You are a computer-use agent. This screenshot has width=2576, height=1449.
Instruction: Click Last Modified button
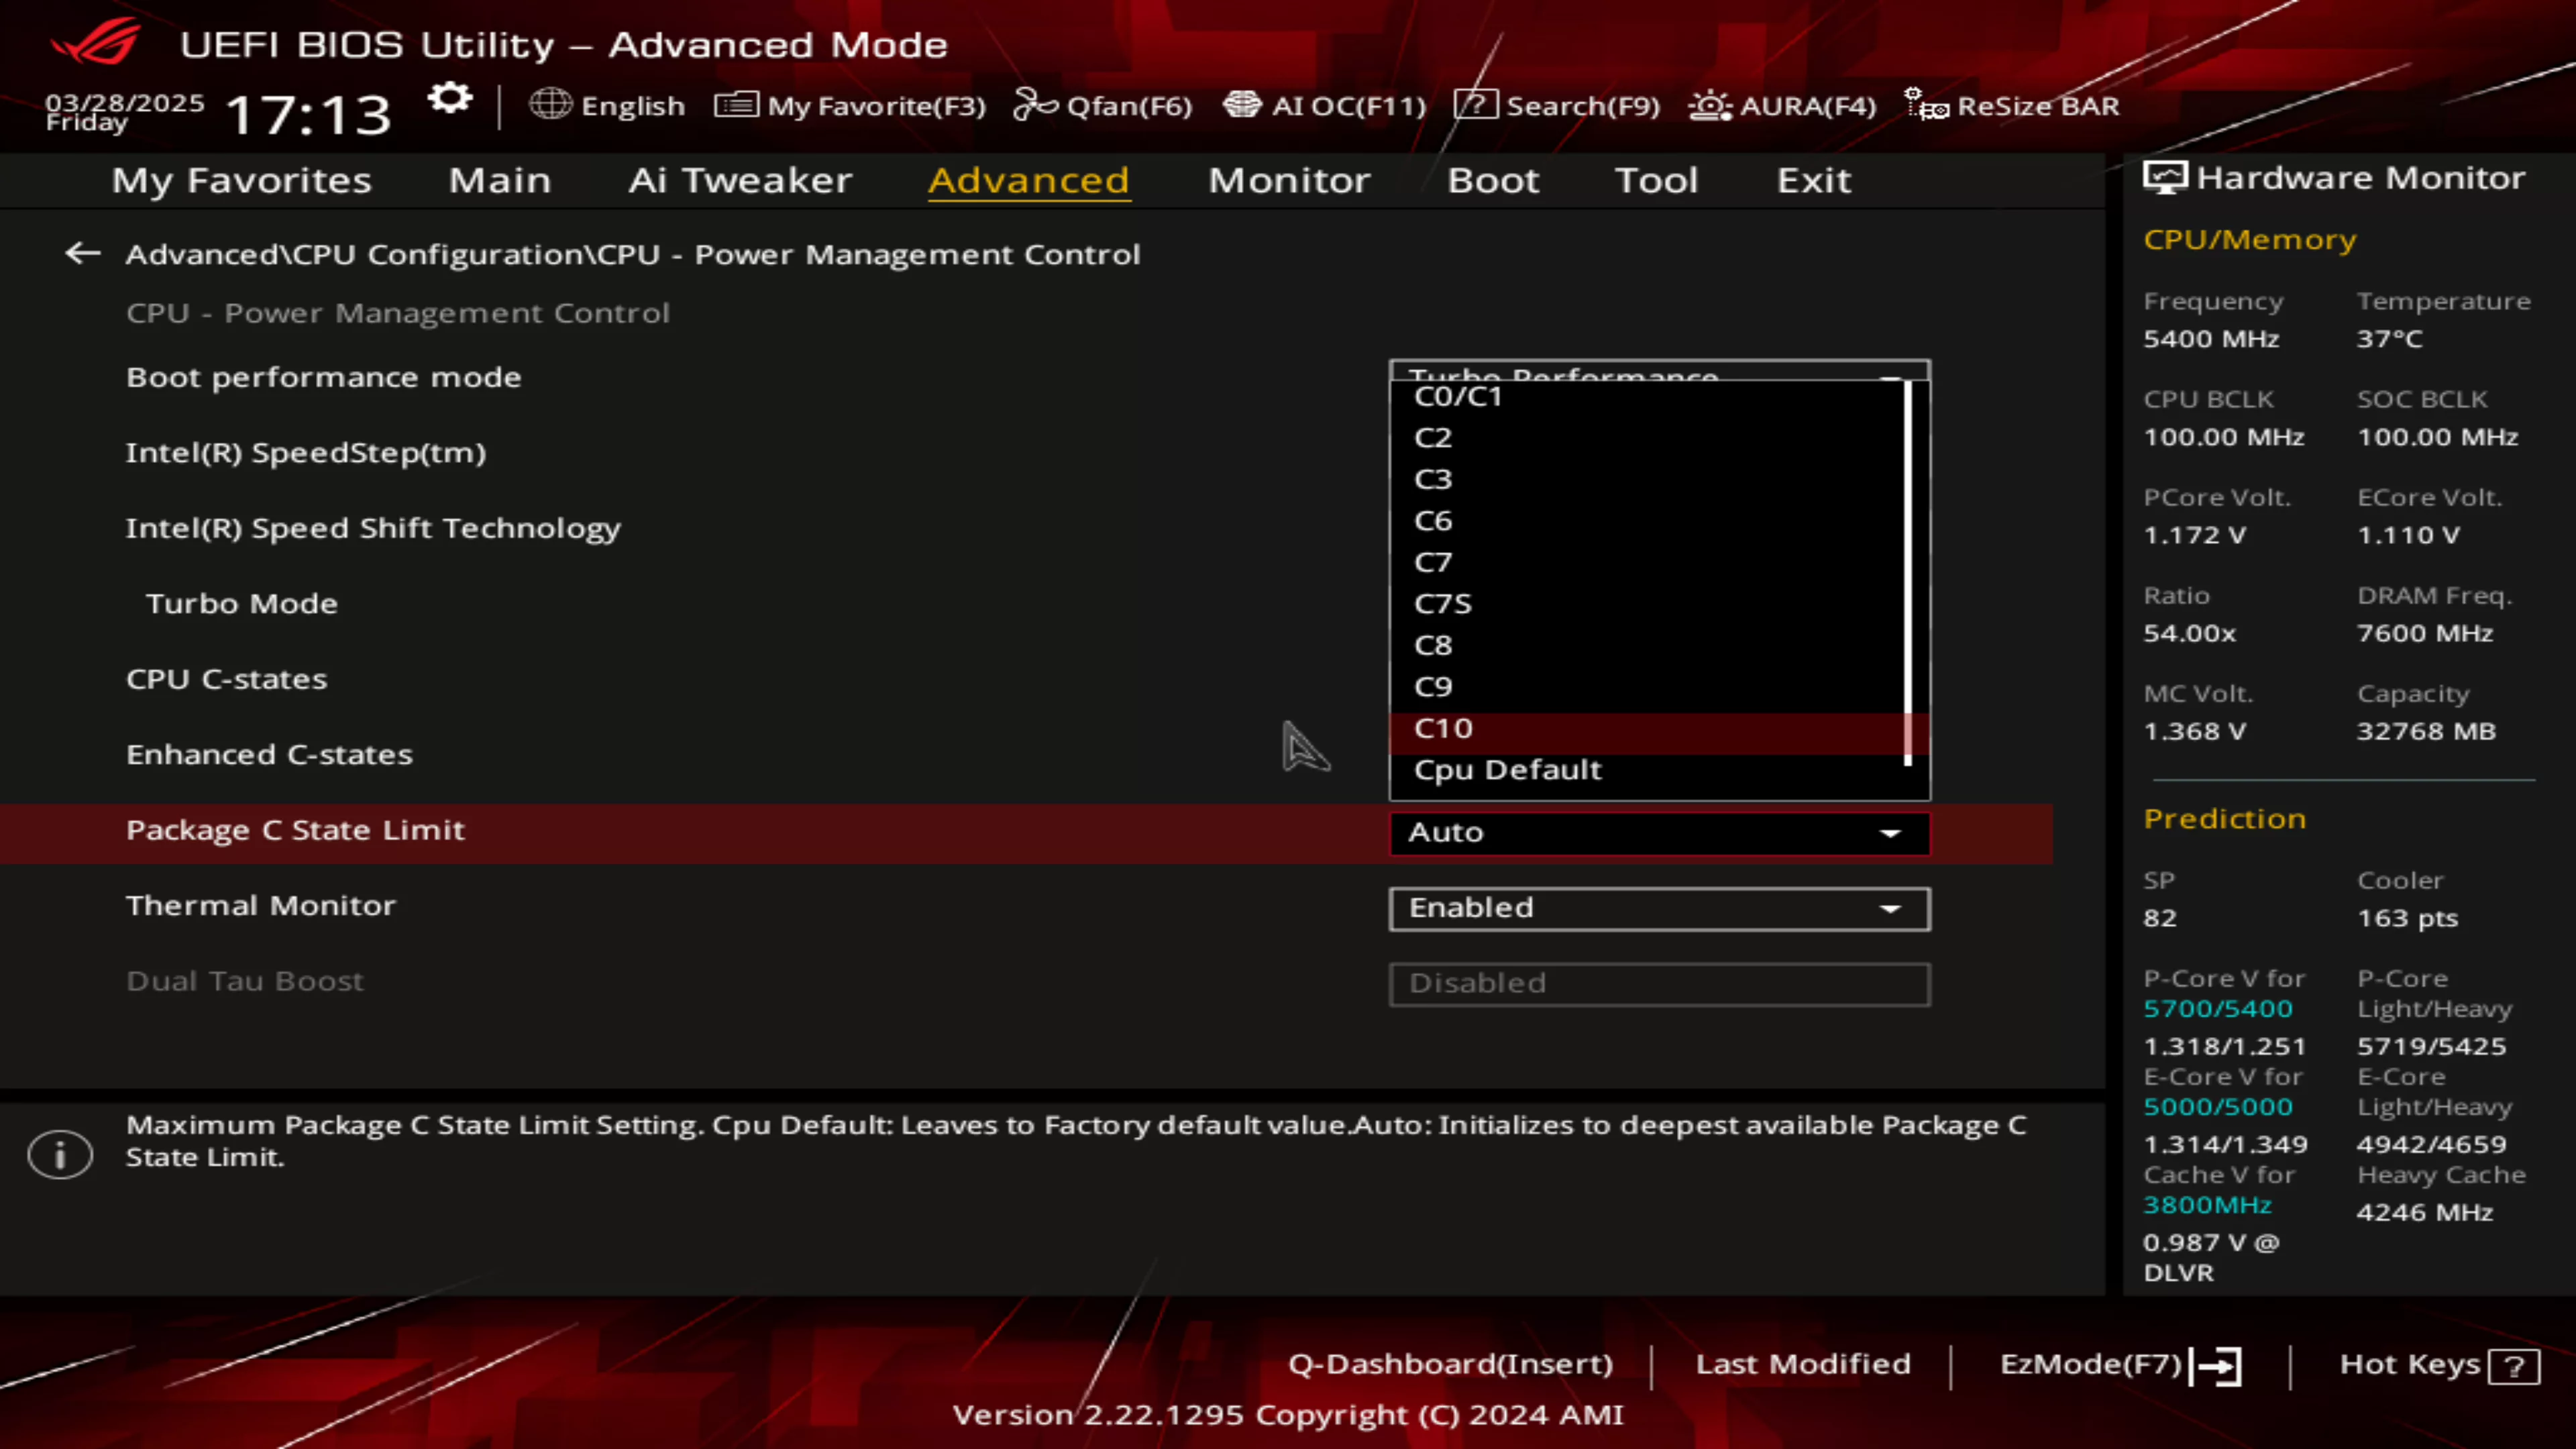[1803, 1364]
